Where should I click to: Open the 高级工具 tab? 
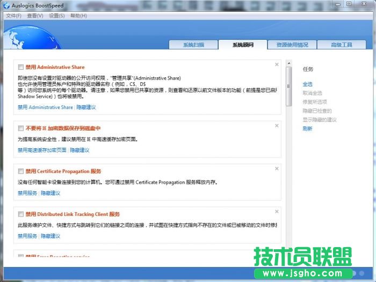[x=341, y=45]
